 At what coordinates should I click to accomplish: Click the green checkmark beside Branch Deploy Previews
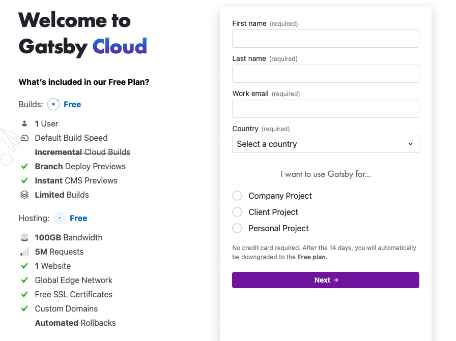pyautogui.click(x=24, y=166)
